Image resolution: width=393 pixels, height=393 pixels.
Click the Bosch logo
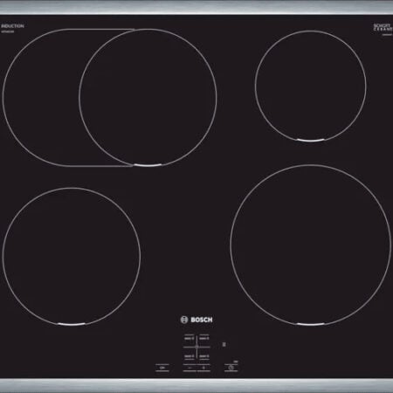(x=196, y=320)
